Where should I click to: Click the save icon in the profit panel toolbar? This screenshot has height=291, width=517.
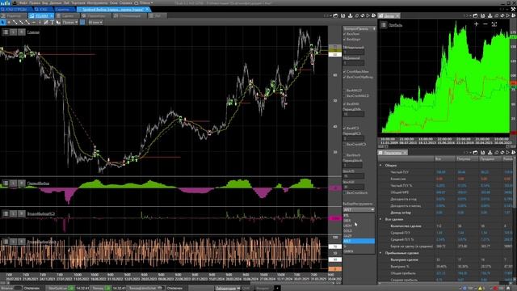pos(483,15)
